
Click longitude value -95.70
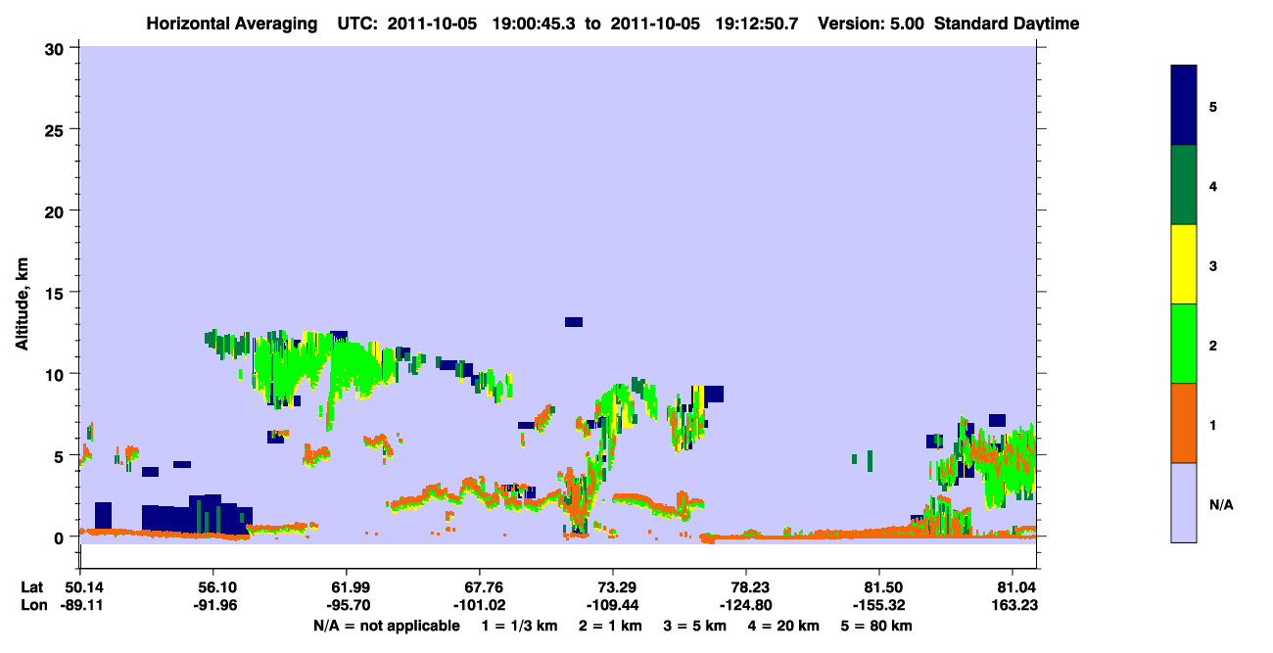[x=347, y=605]
